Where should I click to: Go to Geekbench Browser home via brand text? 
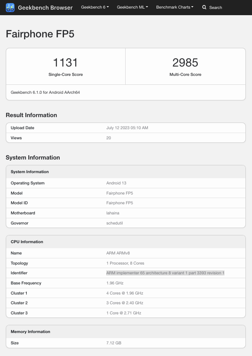tap(45, 7)
